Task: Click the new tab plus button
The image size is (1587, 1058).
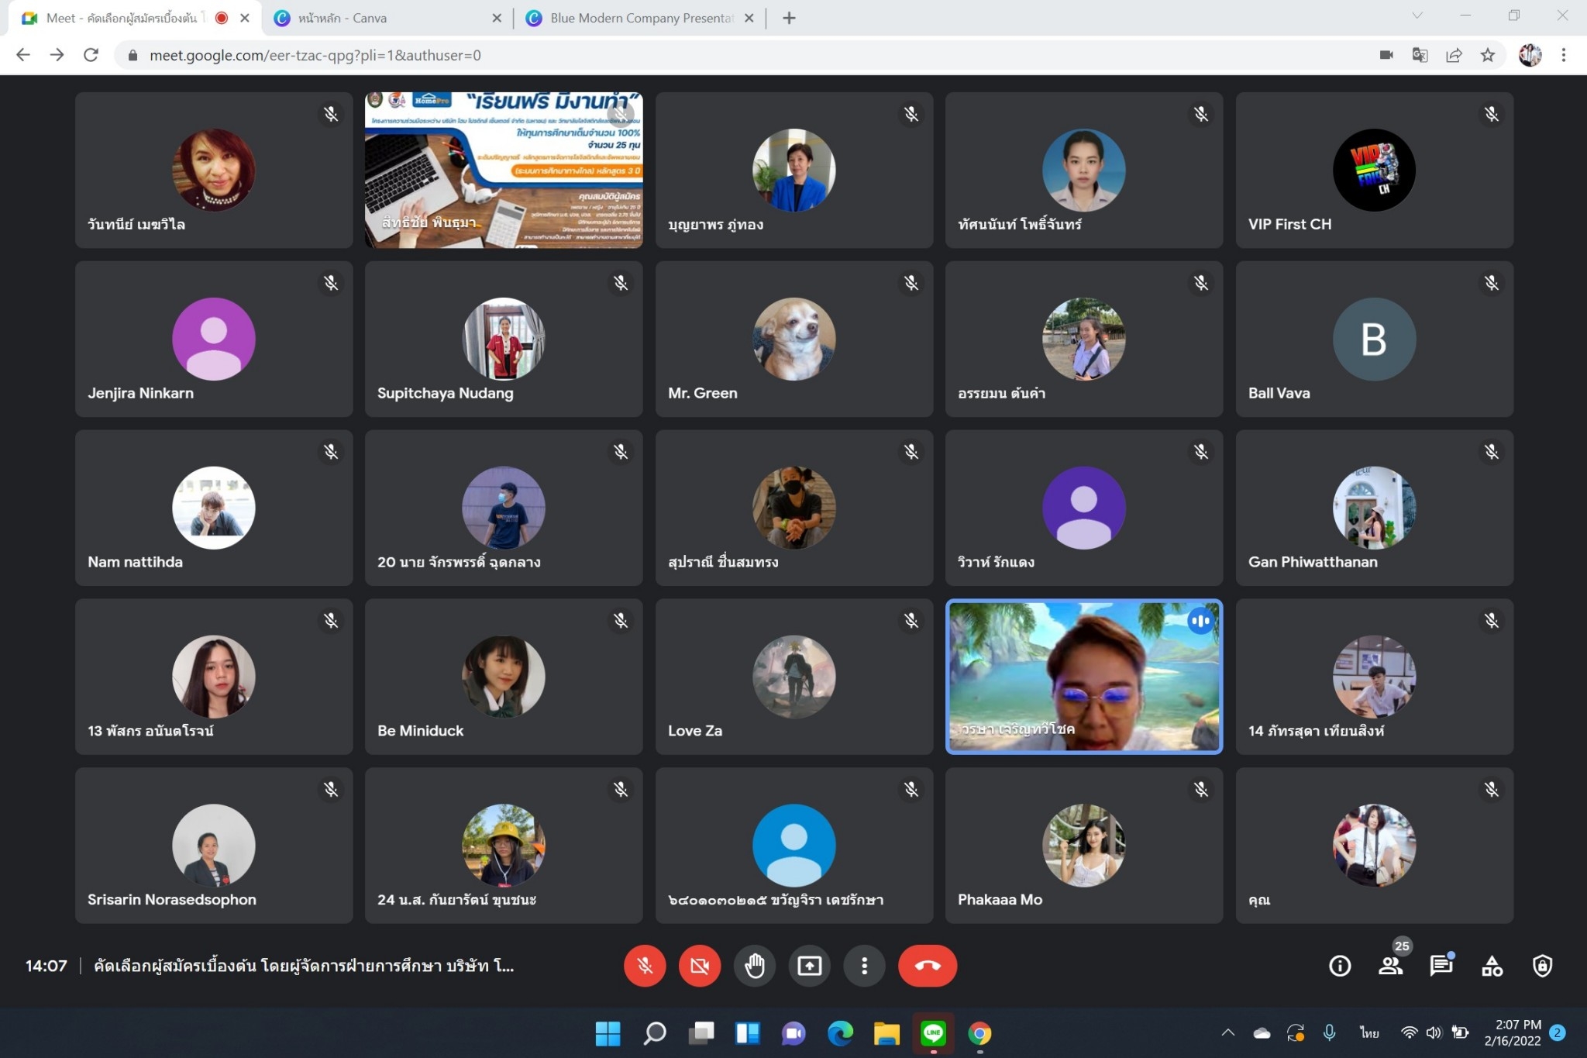Action: [x=789, y=18]
